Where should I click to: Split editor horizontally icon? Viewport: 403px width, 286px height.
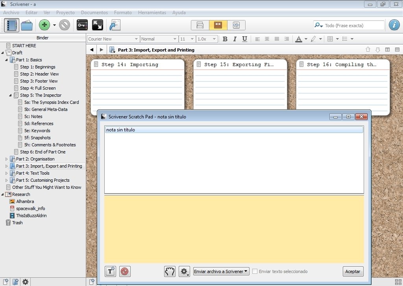(x=397, y=50)
